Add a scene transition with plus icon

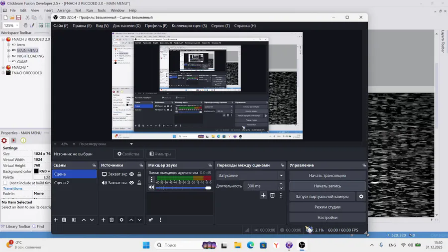263,195
